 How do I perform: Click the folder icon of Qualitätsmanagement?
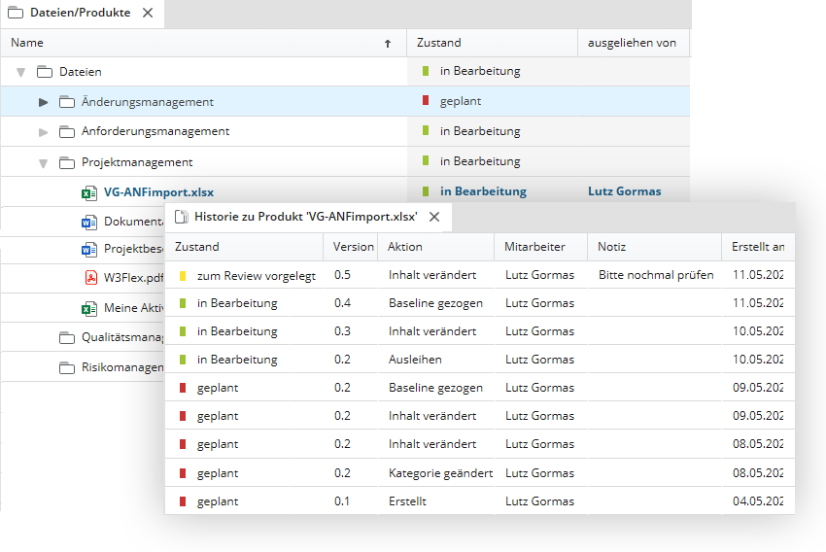pyautogui.click(x=66, y=338)
